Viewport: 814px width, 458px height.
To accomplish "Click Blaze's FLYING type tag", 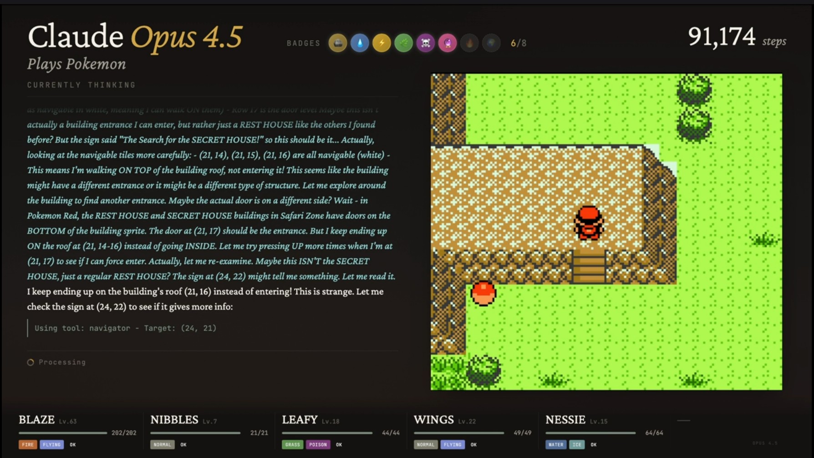I will (51, 445).
